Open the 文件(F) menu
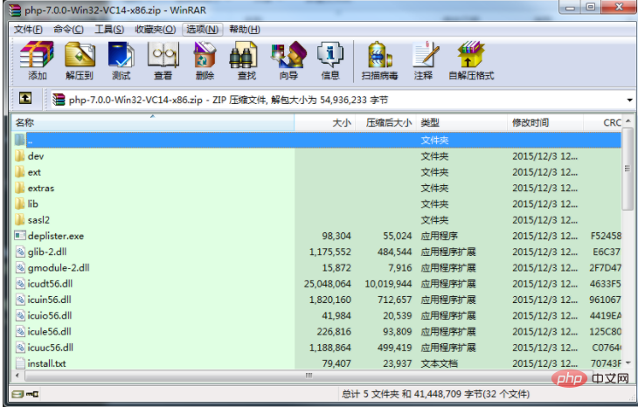The image size is (638, 407). click(28, 30)
